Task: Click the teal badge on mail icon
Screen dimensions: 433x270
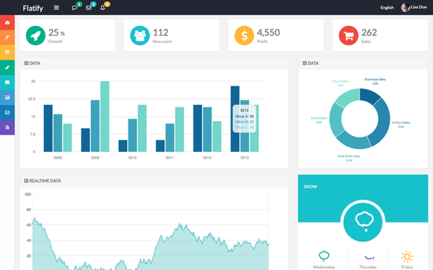Action: 93,4
